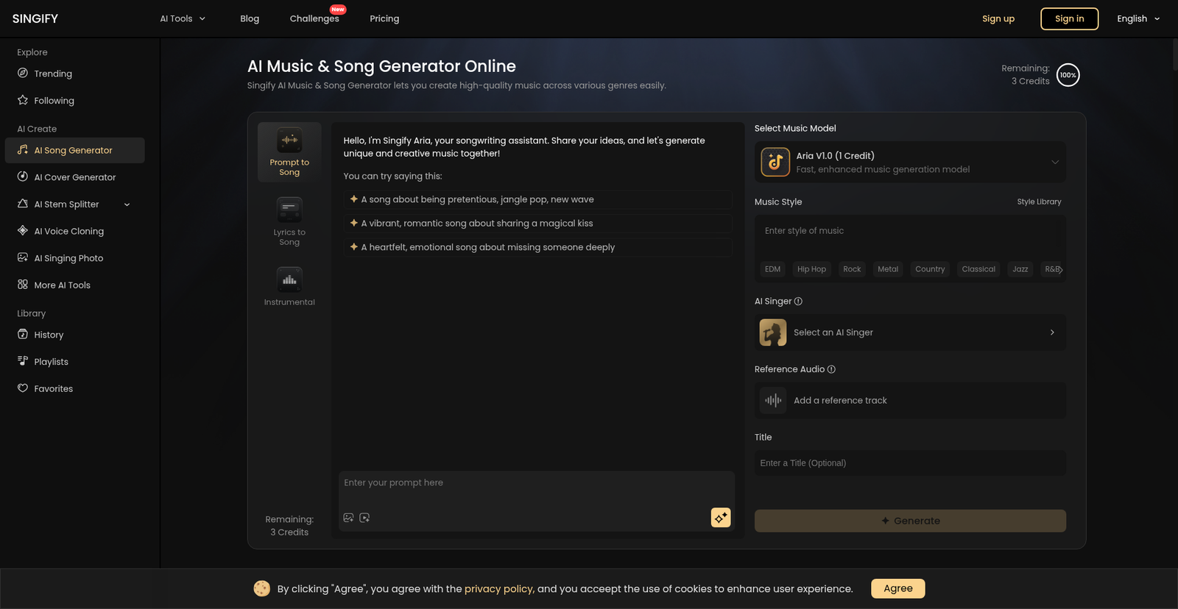This screenshot has height=609, width=1178.
Task: Toggle the Hip Hop style tag
Action: click(x=811, y=269)
